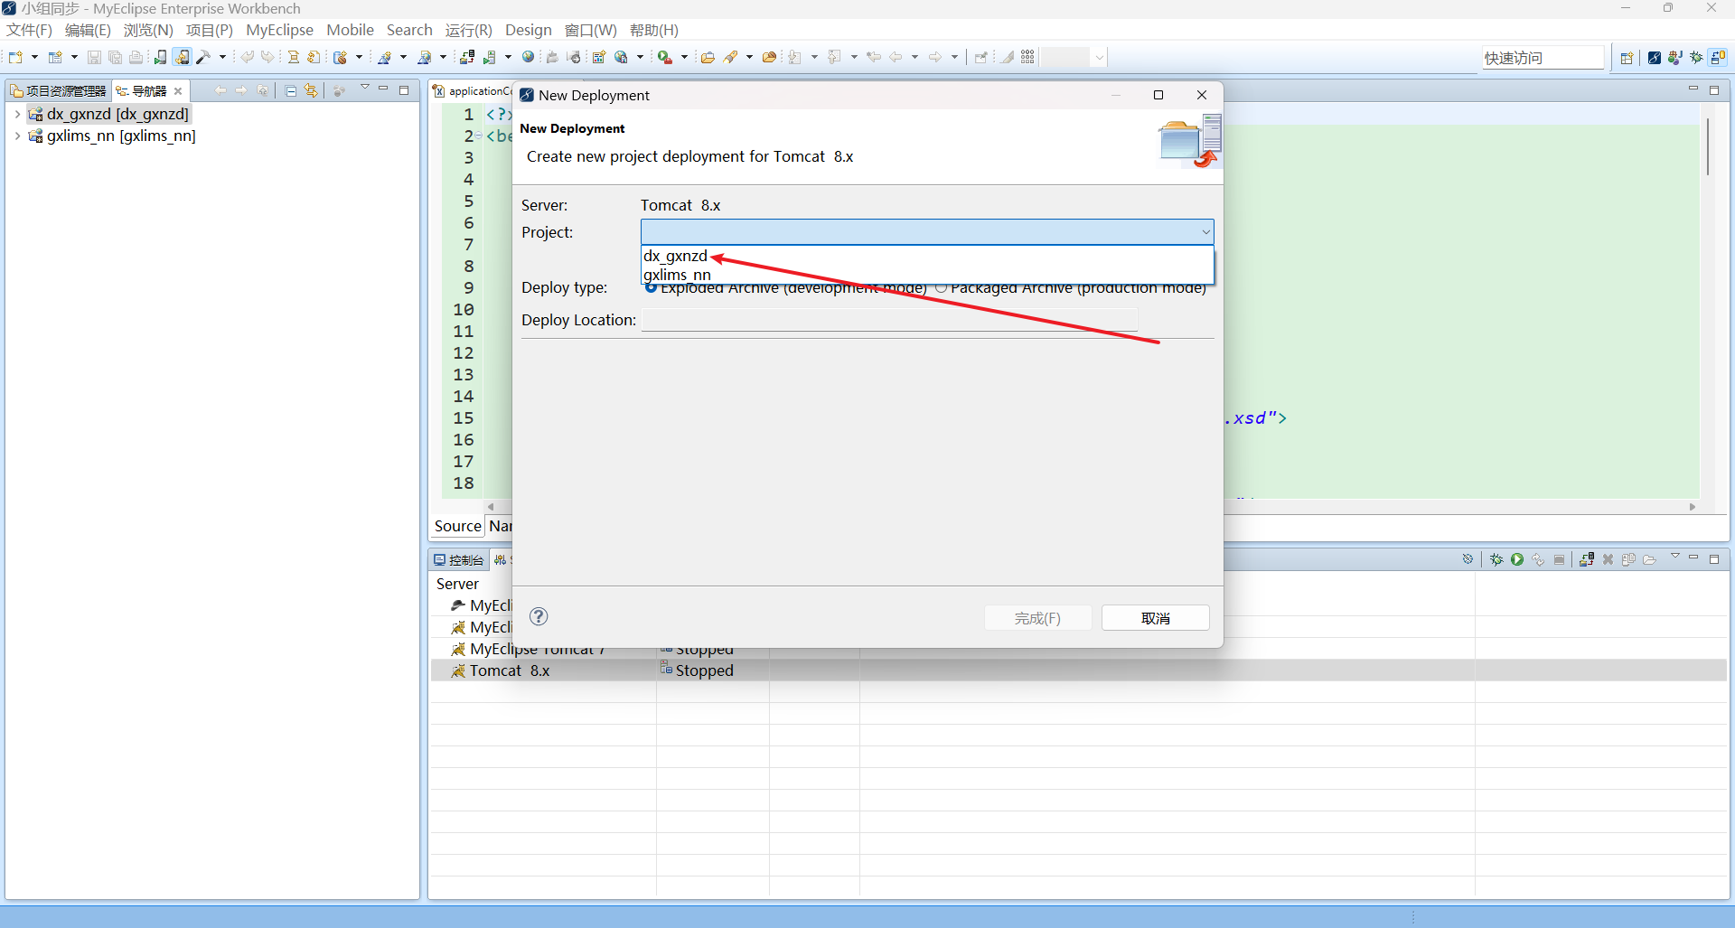The width and height of the screenshot is (1735, 928).
Task: Click the hammer build tool icon
Action: pos(203,57)
